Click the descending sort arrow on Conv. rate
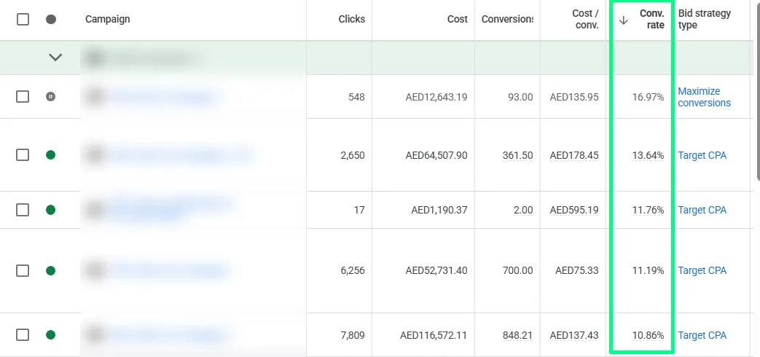Image resolution: width=760 pixels, height=357 pixels. point(624,20)
